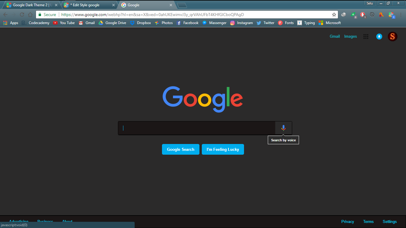406x228 pixels.
Task: Open Google notifications bell
Action: [379, 37]
